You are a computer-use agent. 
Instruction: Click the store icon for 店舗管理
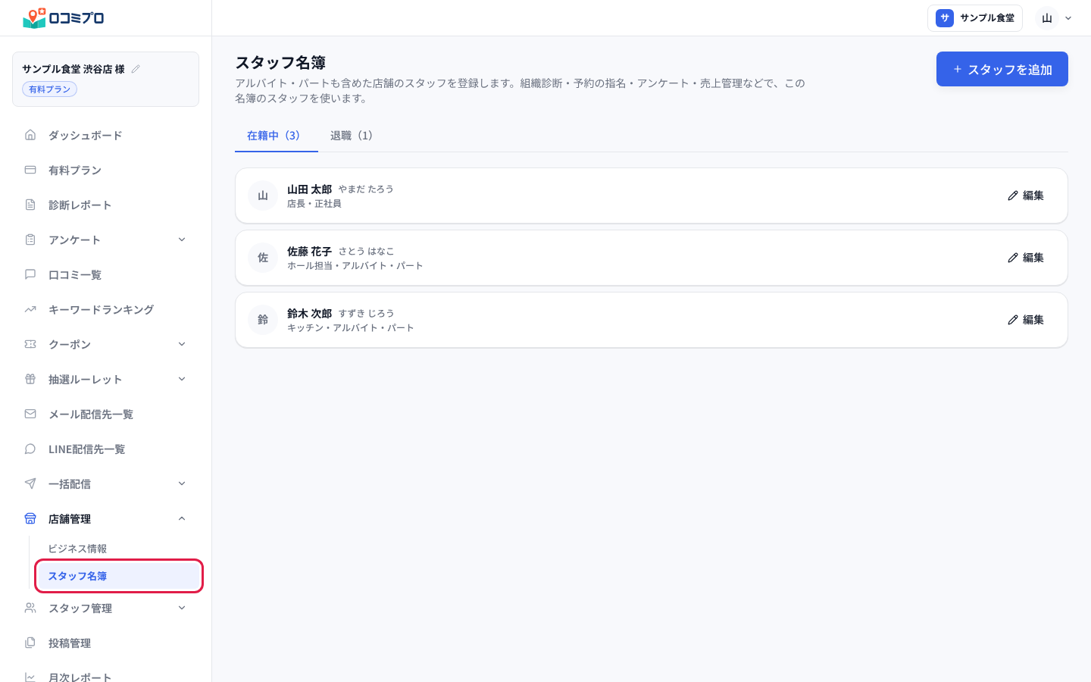[x=30, y=518]
